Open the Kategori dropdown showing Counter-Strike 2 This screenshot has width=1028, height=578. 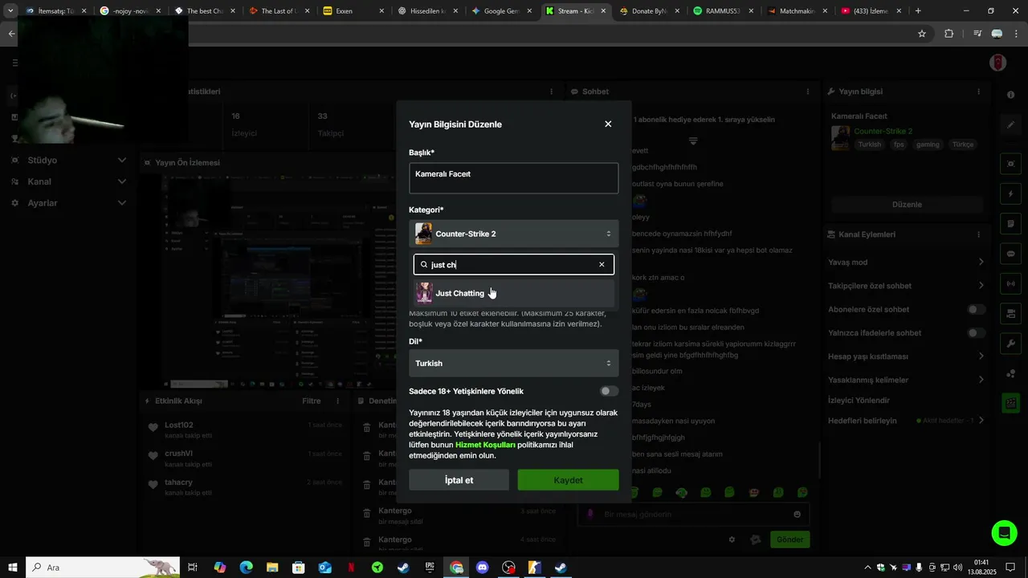[513, 234]
